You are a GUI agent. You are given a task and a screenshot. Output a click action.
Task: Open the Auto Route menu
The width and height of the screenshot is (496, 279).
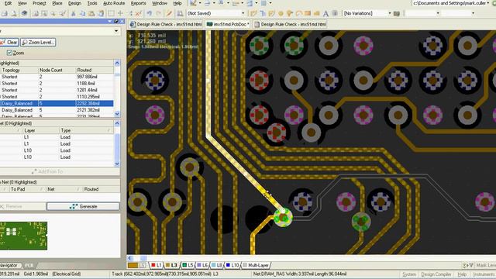click(114, 3)
